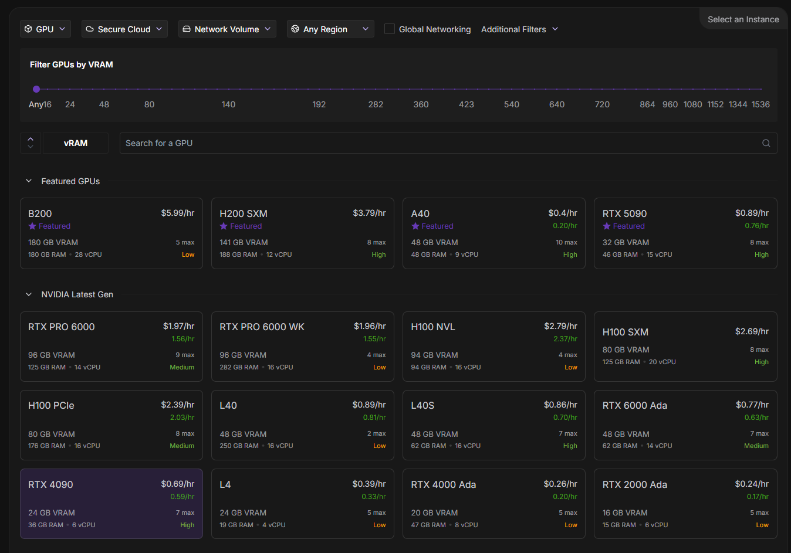Click the star icon on H200 SXM card
791x553 pixels.
tap(224, 226)
